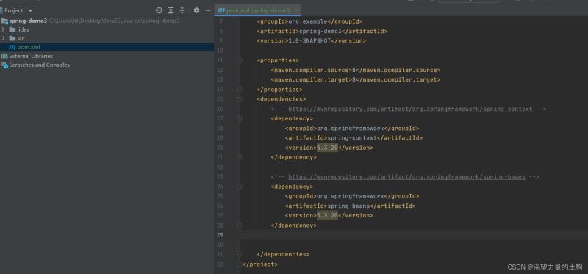Screen dimensions: 588x274
Task: Click the maven.compiler.source line
Action: coord(356,70)
